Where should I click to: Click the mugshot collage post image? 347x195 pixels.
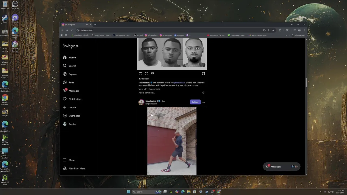coord(172,54)
